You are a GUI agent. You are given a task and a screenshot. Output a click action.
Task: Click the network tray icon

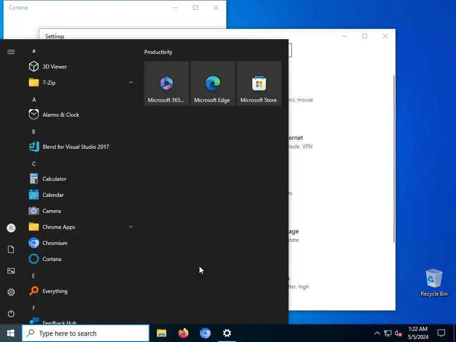388,333
